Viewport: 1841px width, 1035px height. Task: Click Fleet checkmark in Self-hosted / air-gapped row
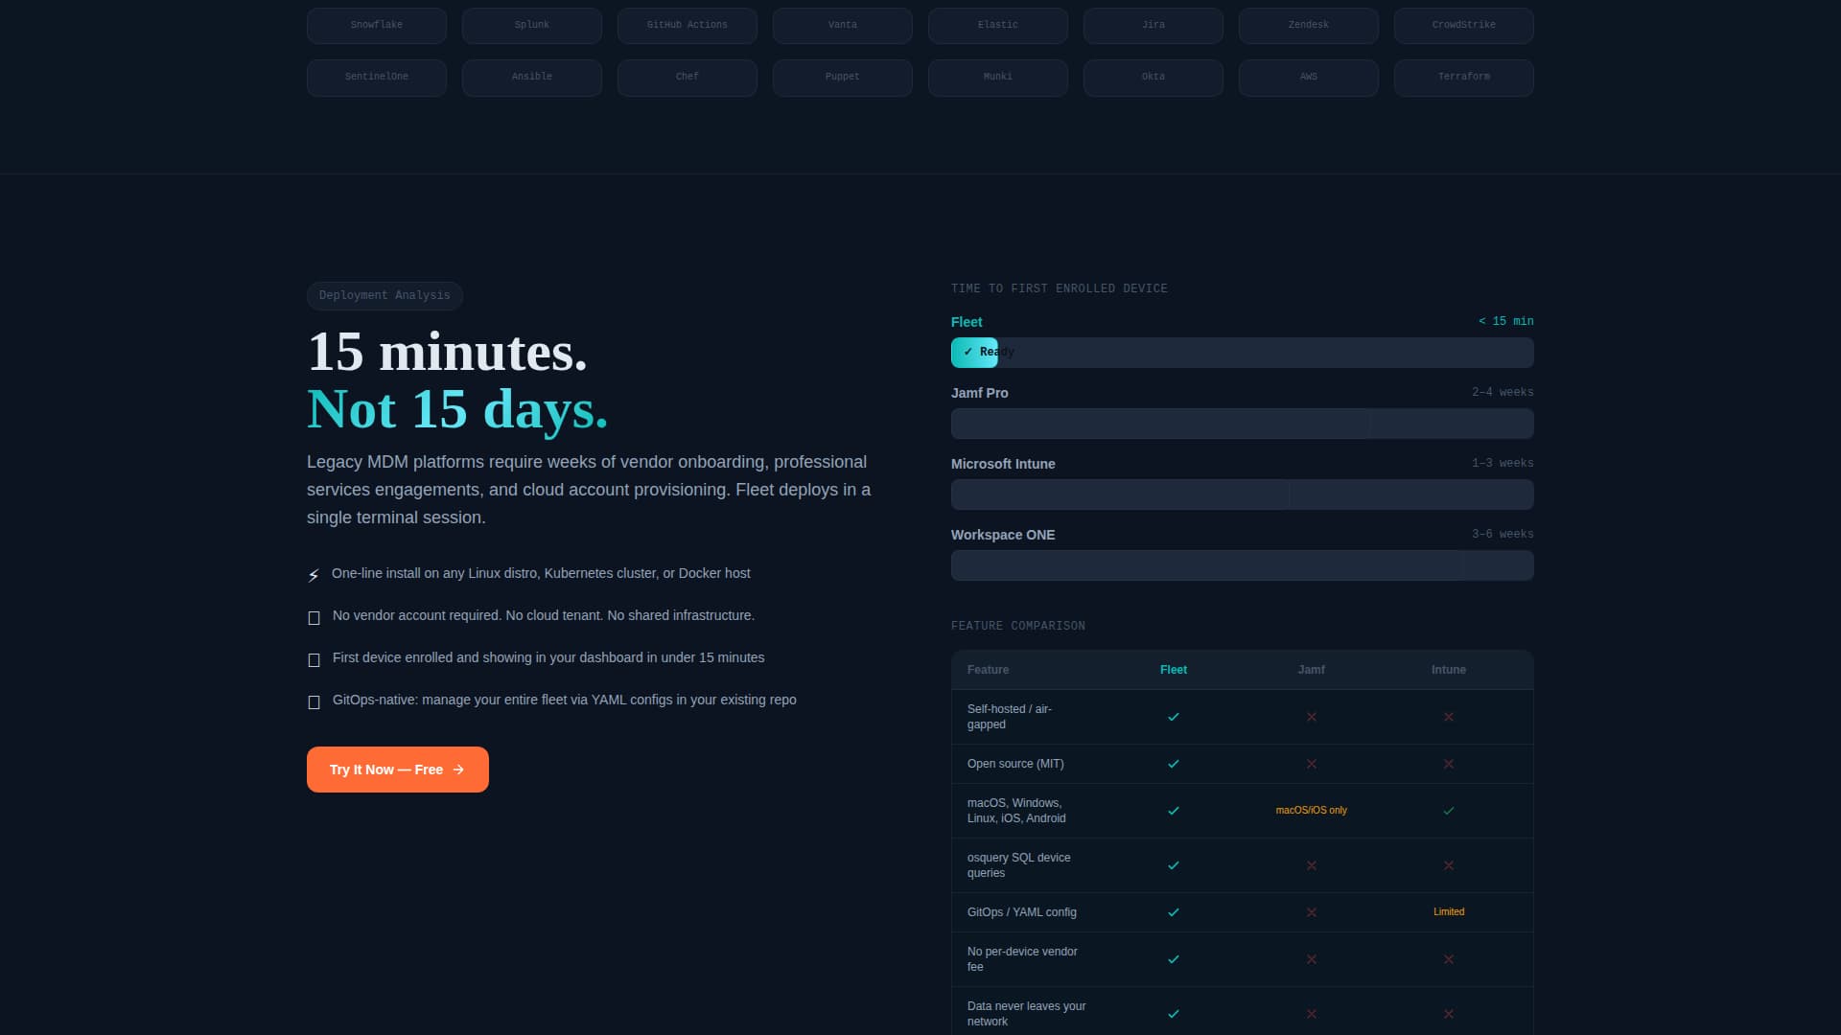click(x=1174, y=717)
